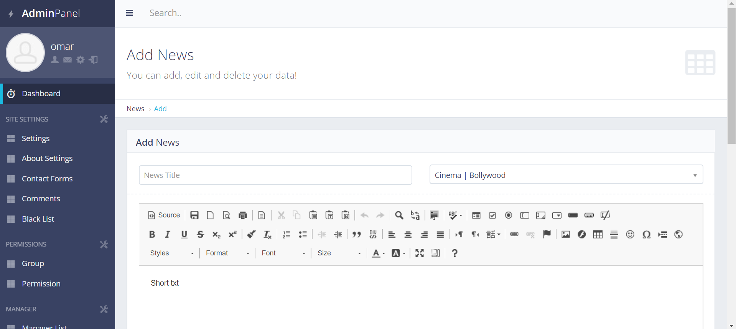Viewport: 736px width, 329px height.
Task: Toggle Superscript formatting
Action: pos(232,234)
